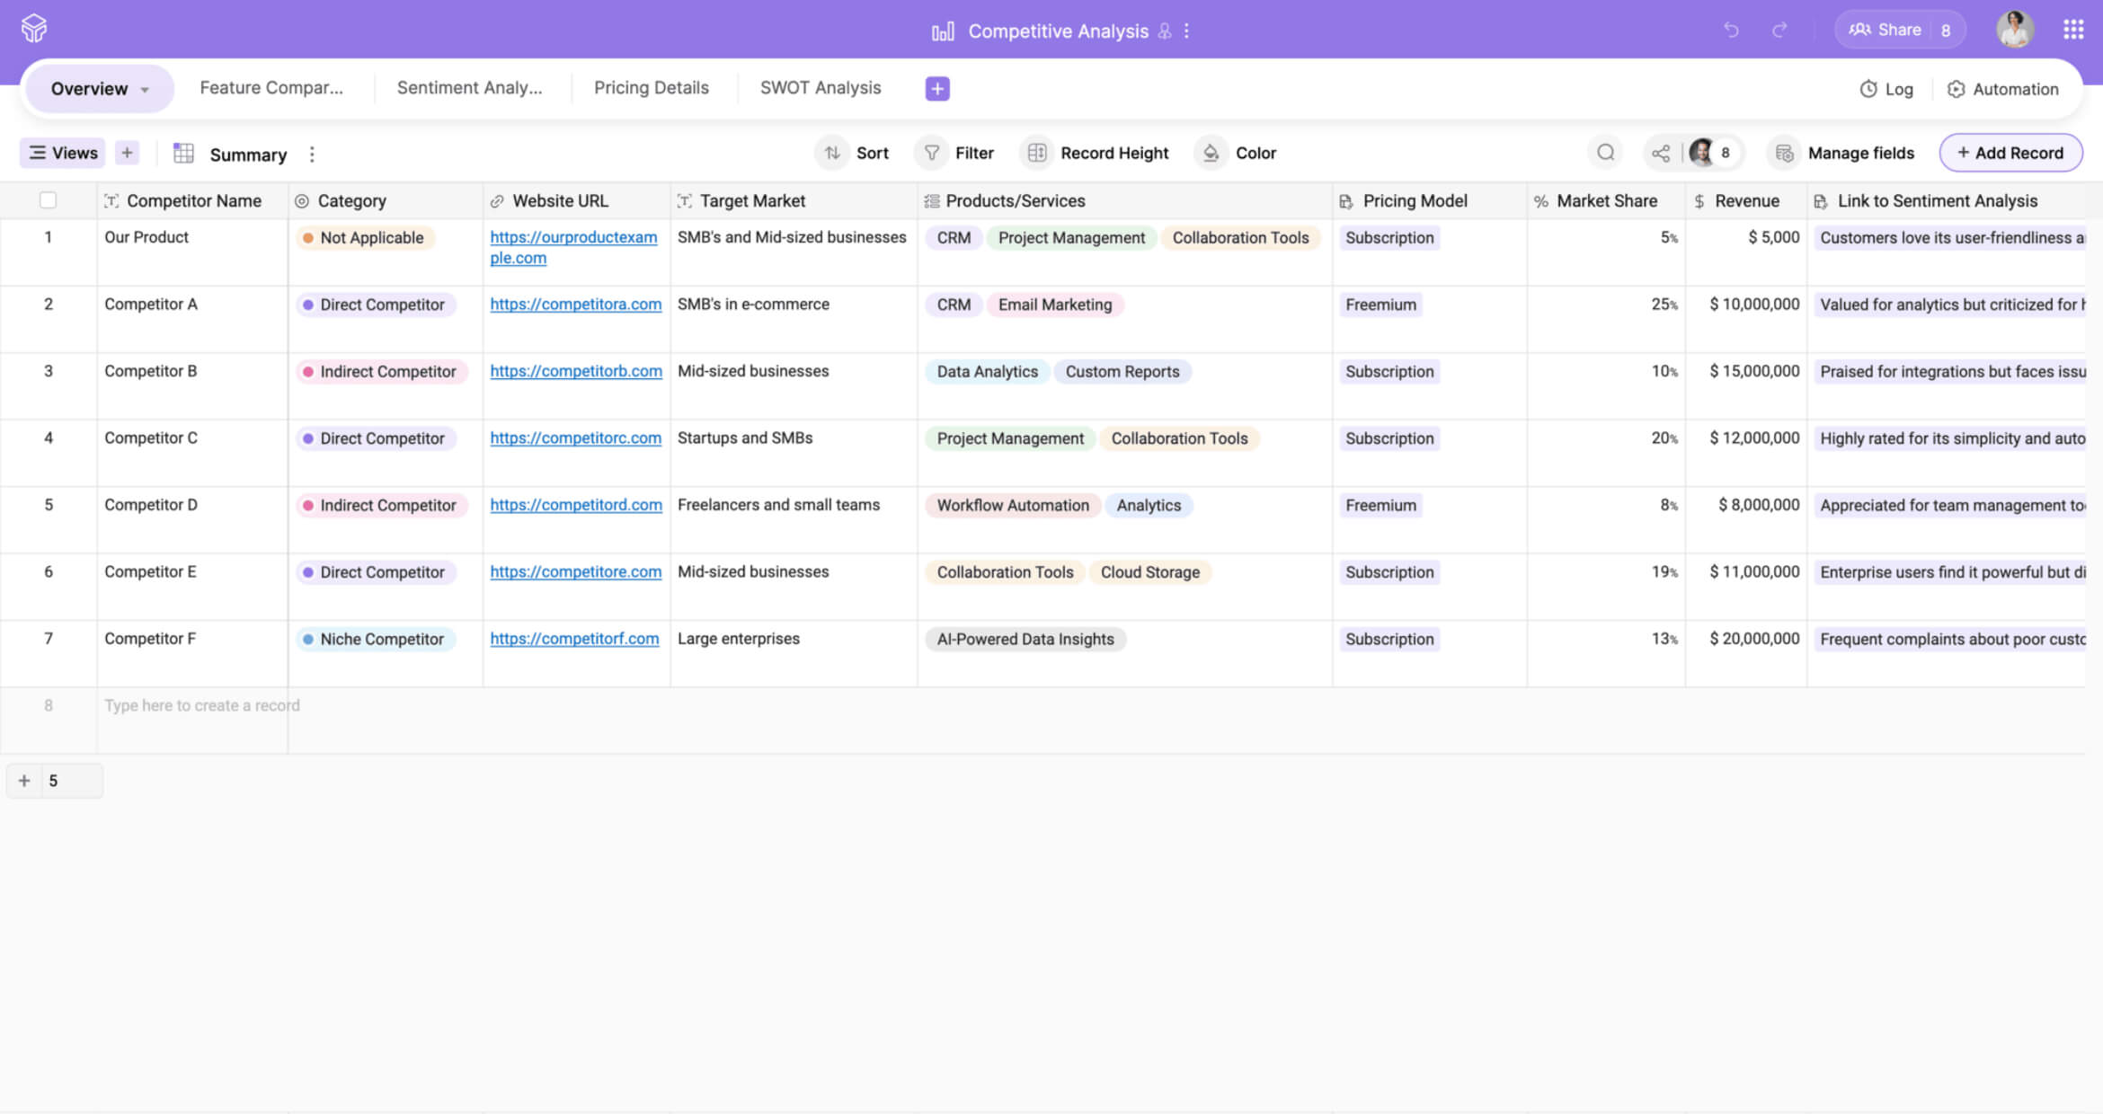Expand the Overview tab dropdown arrow
Viewport: 2103px width, 1114px height.
[145, 89]
